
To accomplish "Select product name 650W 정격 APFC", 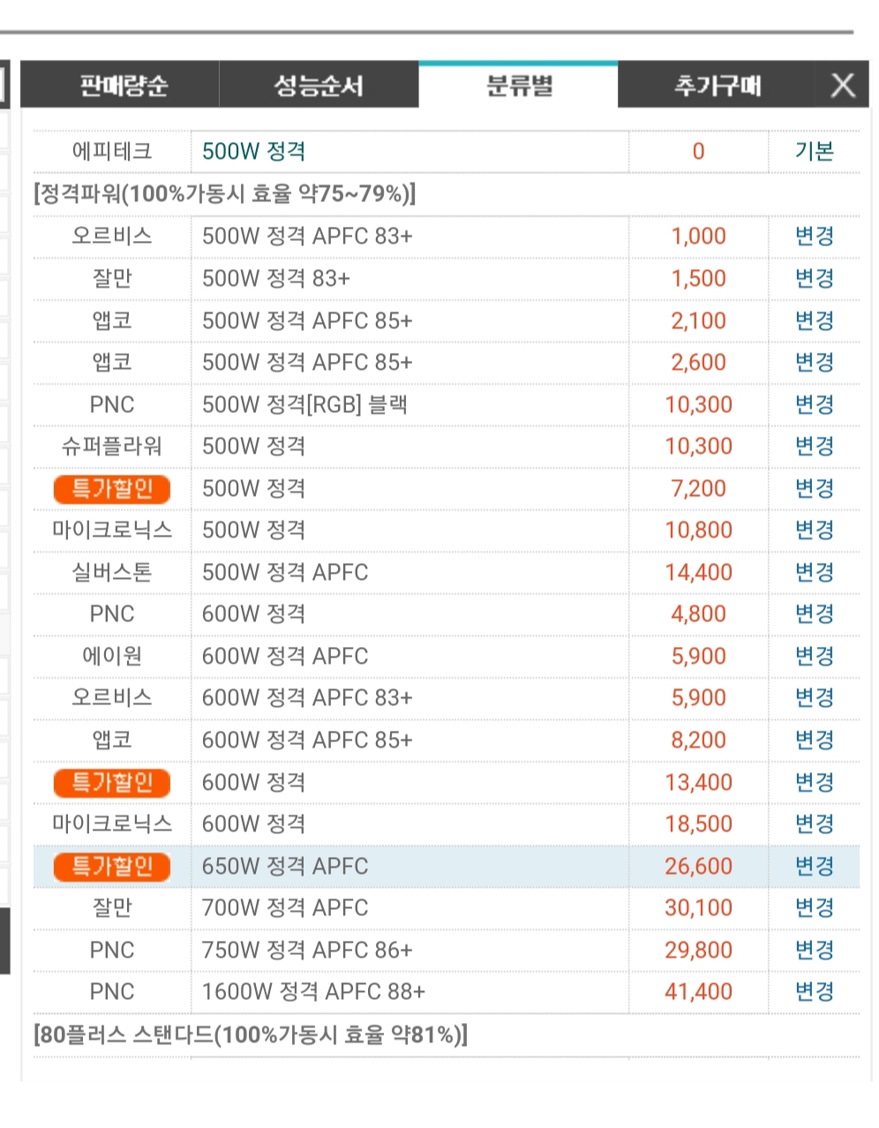I will point(285,866).
